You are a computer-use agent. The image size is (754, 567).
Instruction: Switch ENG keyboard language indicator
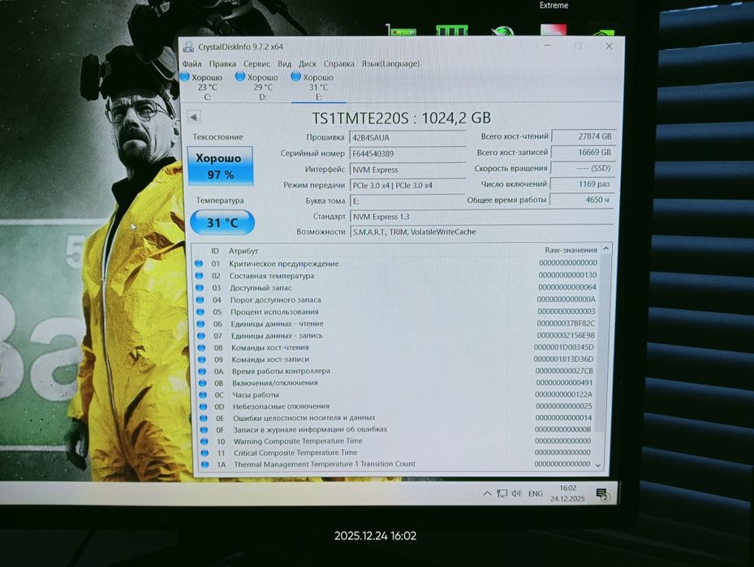tap(535, 493)
